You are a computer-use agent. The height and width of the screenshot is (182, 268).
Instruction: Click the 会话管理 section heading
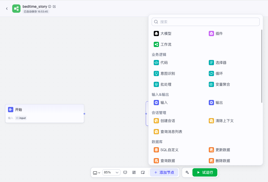tap(159, 113)
